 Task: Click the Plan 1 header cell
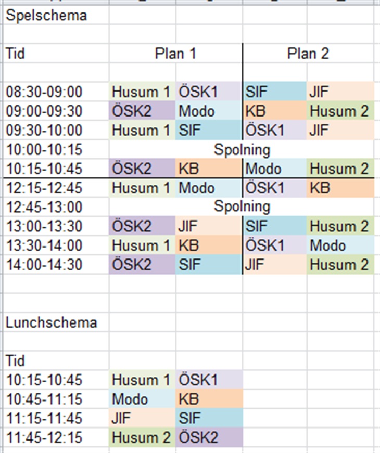pyautogui.click(x=176, y=54)
